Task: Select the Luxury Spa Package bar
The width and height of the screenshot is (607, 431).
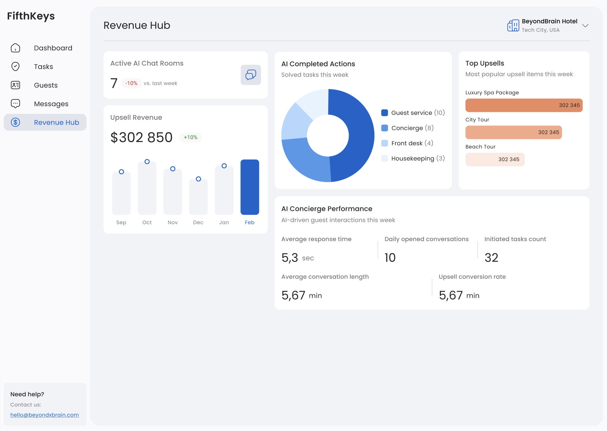Action: tap(524, 105)
